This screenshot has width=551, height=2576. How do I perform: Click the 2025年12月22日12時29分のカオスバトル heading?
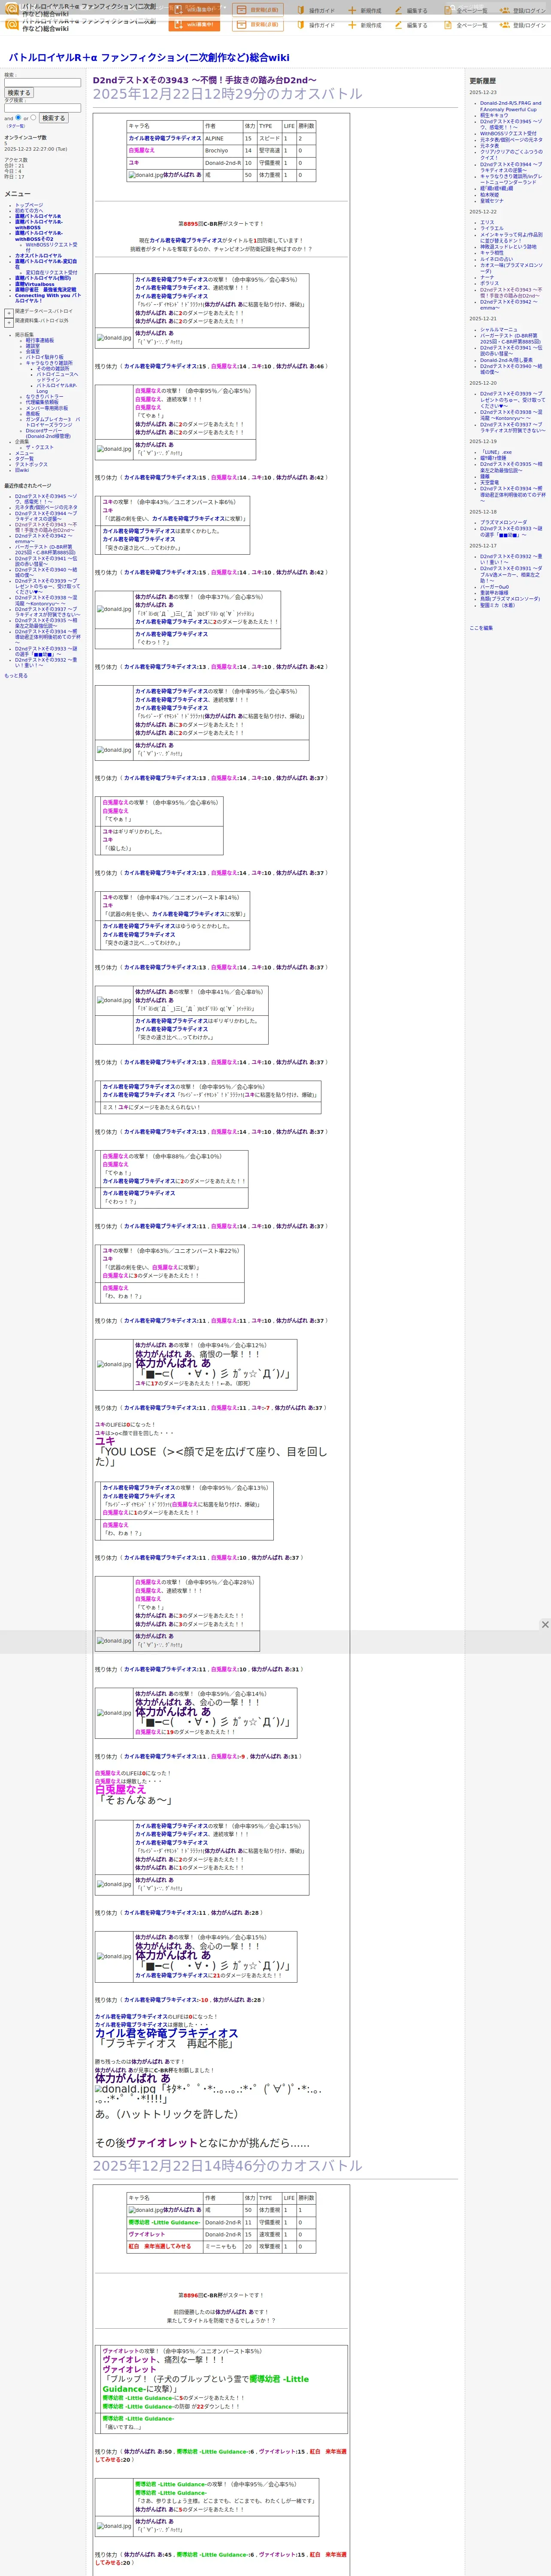pos(228,94)
